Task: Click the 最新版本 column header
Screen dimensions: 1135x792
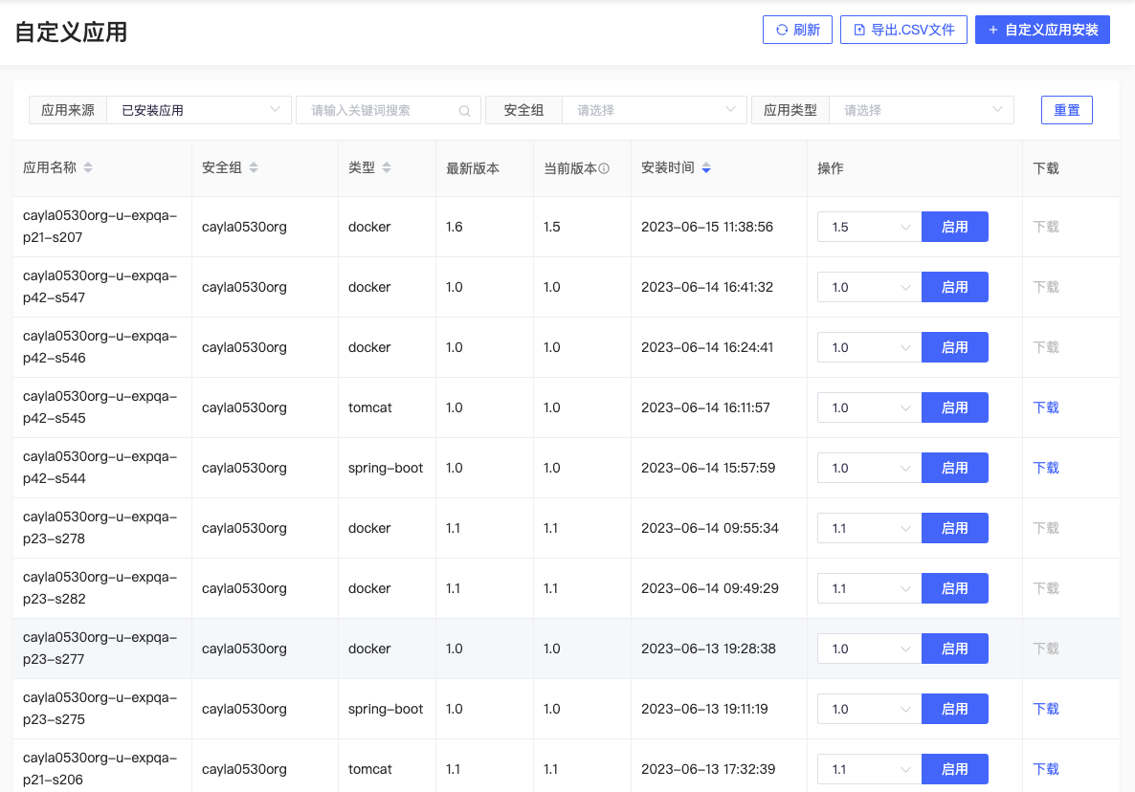Action: point(473,168)
